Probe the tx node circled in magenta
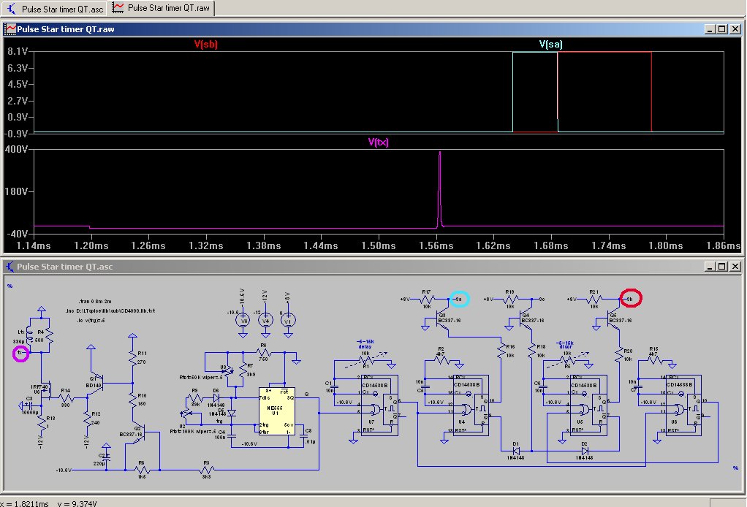Image resolution: width=747 pixels, height=507 pixels. click(20, 354)
